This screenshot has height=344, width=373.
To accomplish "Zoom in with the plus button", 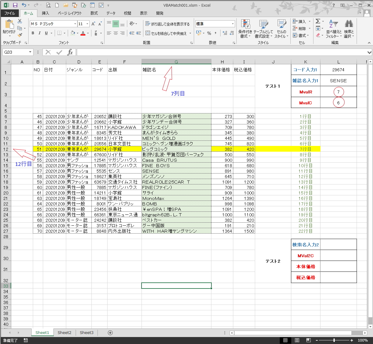I will [352, 340].
